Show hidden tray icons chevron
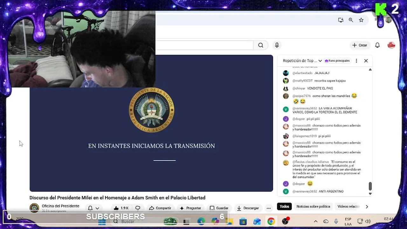 click(316, 221)
